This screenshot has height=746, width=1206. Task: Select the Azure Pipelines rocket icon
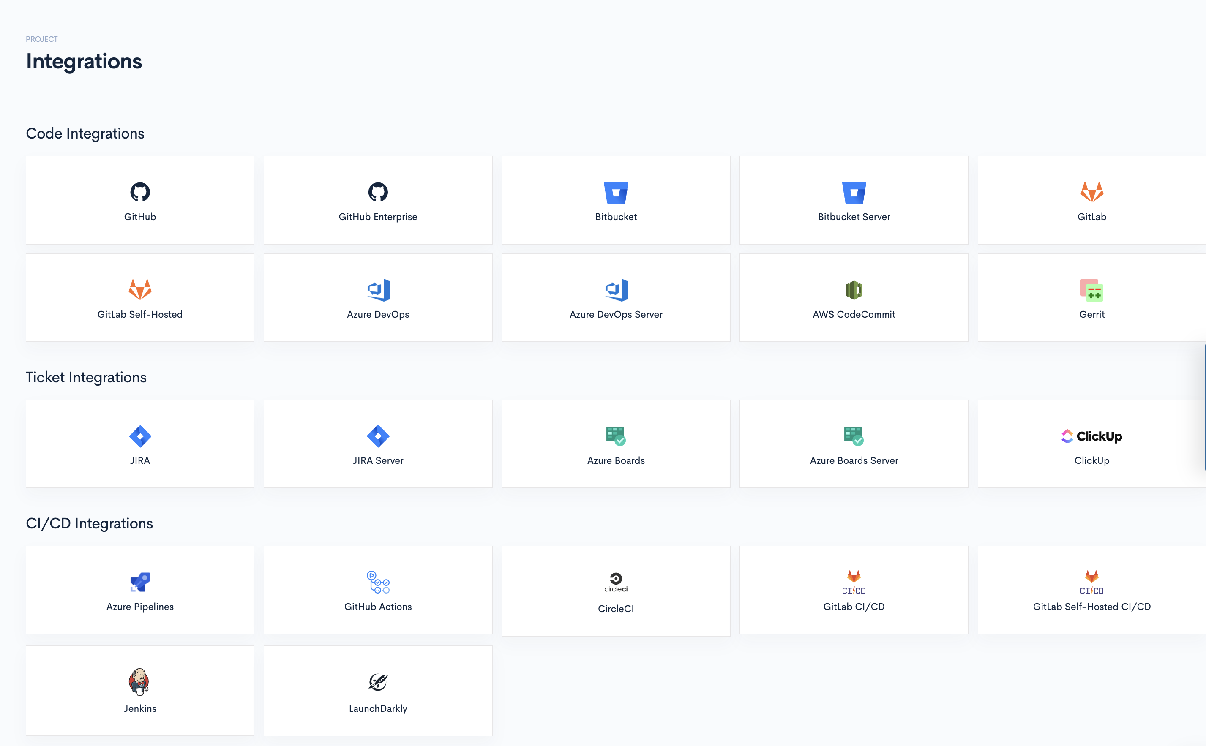click(x=139, y=582)
